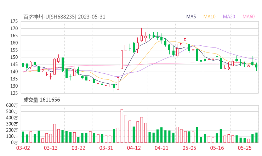Click the 04-21 date axis label
Image resolution: width=262 pixels, height=156 pixels.
coord(162,148)
